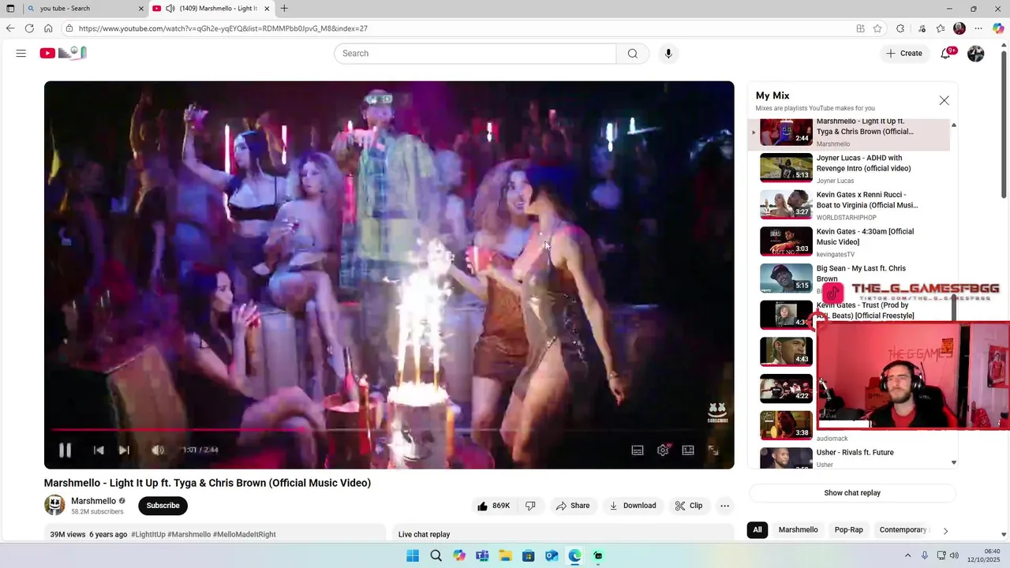1010x568 pixels.
Task: Download the video
Action: click(634, 506)
